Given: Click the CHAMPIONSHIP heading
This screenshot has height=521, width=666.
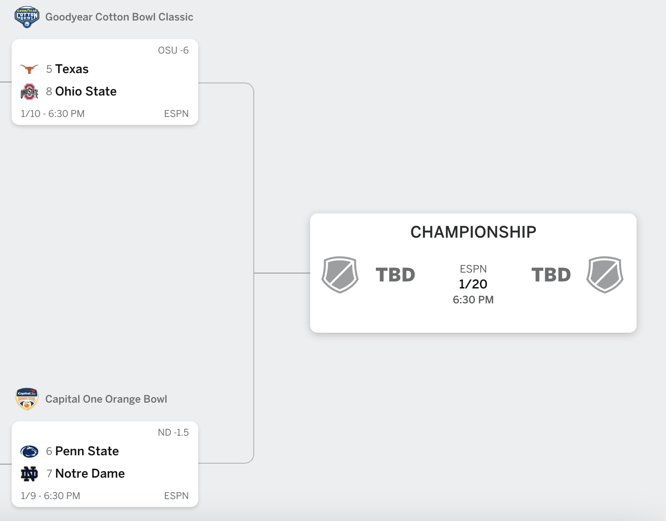Looking at the screenshot, I should coord(473,232).
